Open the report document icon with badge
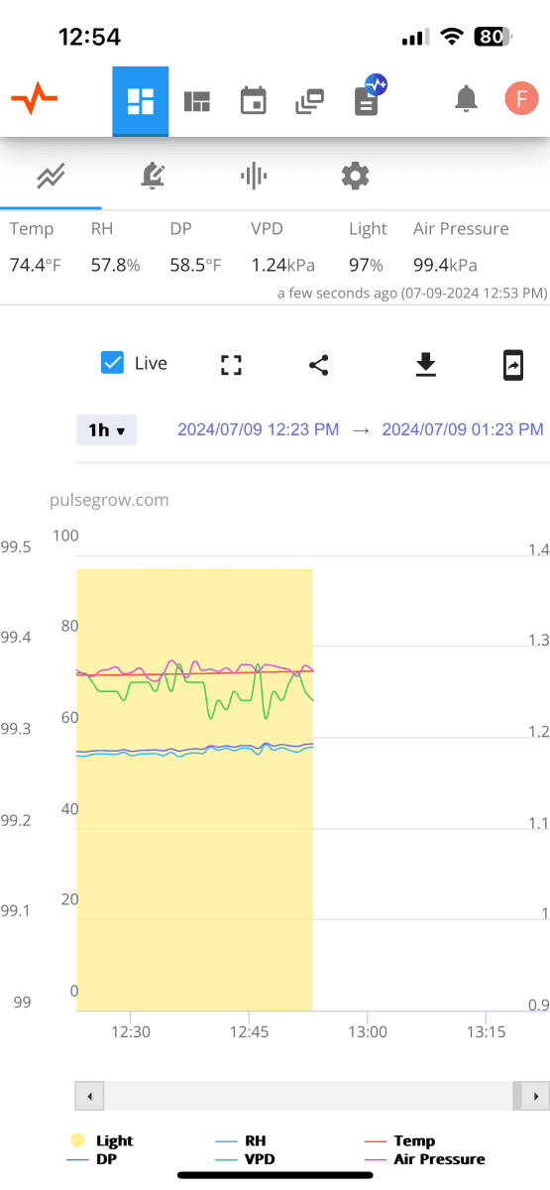 [x=370, y=97]
